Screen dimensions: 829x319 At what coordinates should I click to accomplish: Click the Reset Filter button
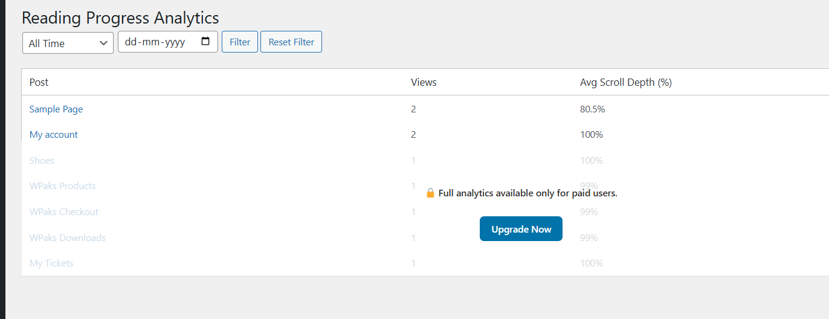[x=291, y=42]
